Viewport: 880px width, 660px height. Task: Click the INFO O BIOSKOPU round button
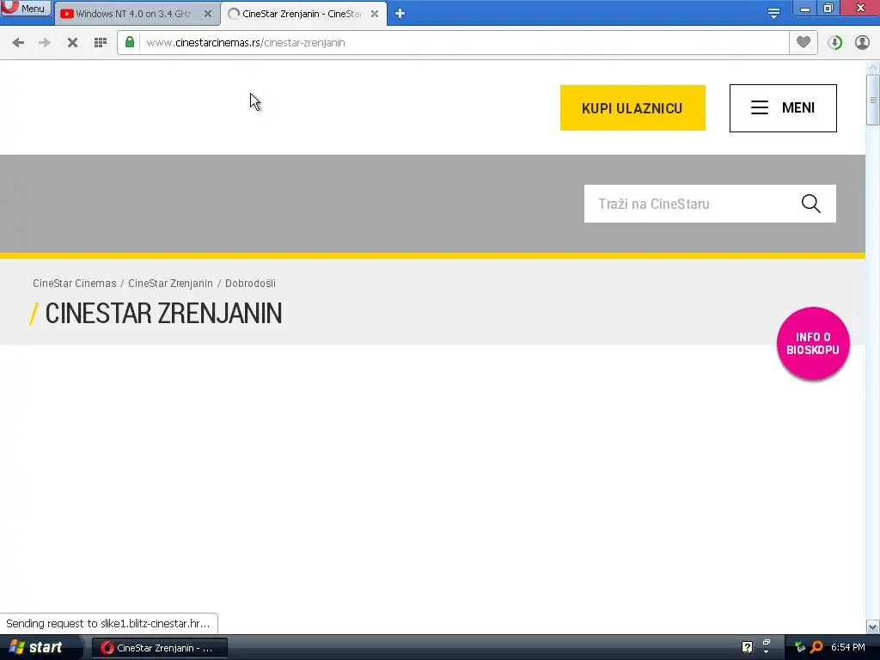point(813,344)
